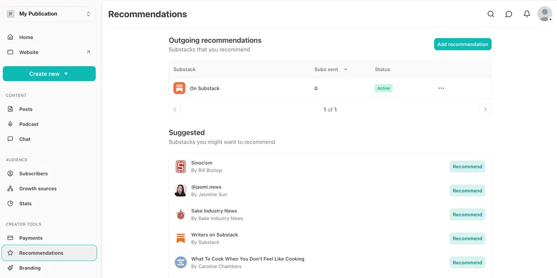Image resolution: width=557 pixels, height=278 pixels.
Task: Click Jasmine Sun's avatar thumbnail
Action: [181, 191]
